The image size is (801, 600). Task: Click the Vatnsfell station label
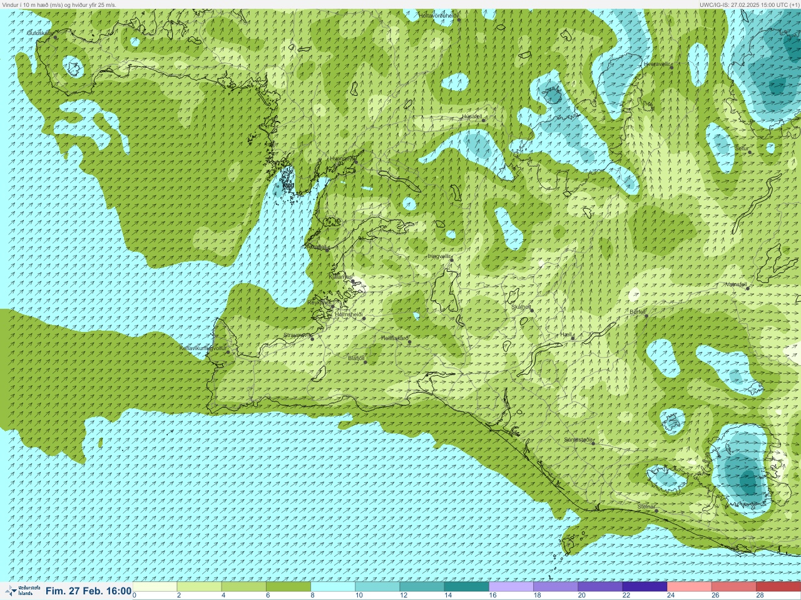point(737,284)
